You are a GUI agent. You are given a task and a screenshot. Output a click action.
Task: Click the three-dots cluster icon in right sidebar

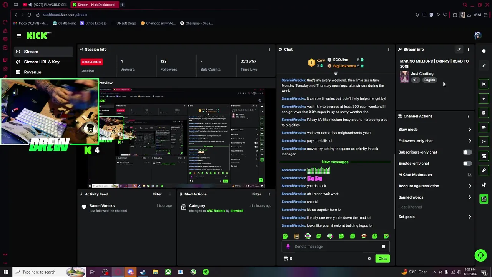[x=484, y=185]
